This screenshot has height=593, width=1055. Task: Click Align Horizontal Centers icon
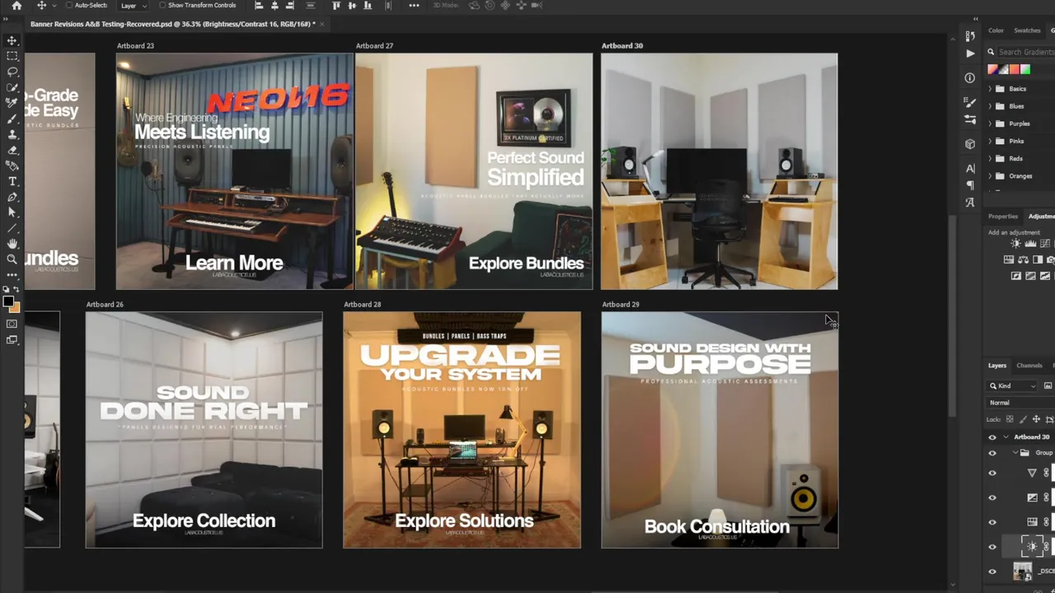tap(274, 6)
